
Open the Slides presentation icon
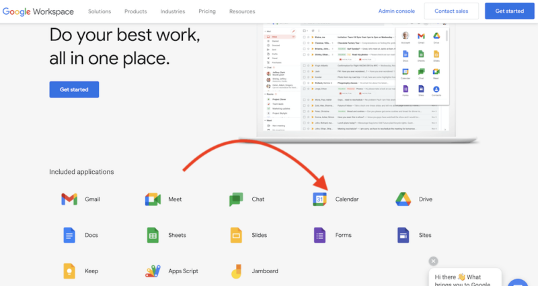tap(236, 235)
